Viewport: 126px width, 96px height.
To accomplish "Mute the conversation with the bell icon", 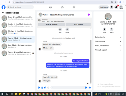I will point(105,29).
